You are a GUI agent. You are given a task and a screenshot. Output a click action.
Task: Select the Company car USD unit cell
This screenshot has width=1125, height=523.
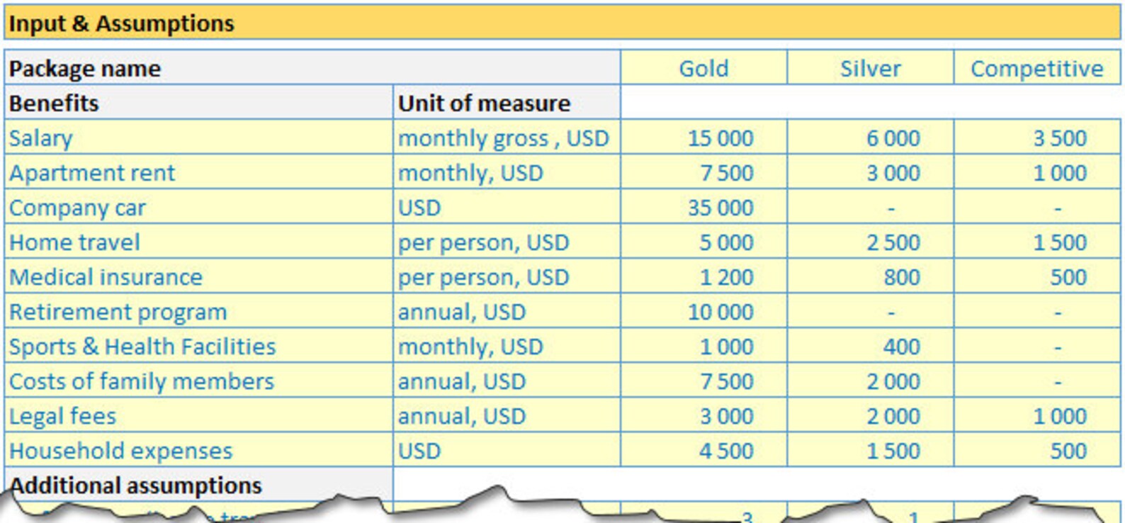[507, 207]
